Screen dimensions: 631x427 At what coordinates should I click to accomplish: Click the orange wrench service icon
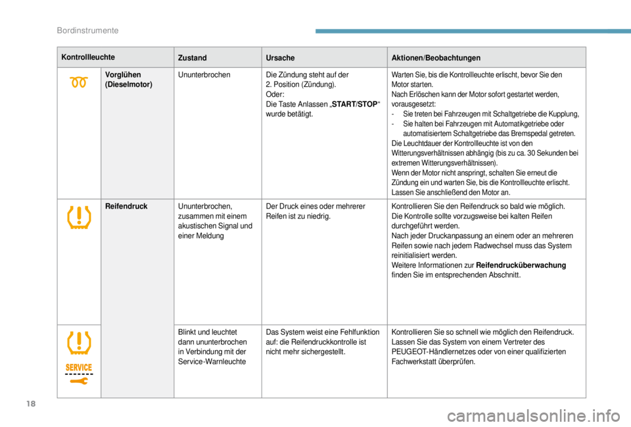79,381
